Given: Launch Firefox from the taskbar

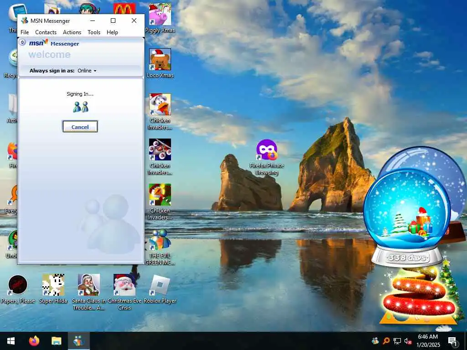Looking at the screenshot, I should click(x=34, y=341).
